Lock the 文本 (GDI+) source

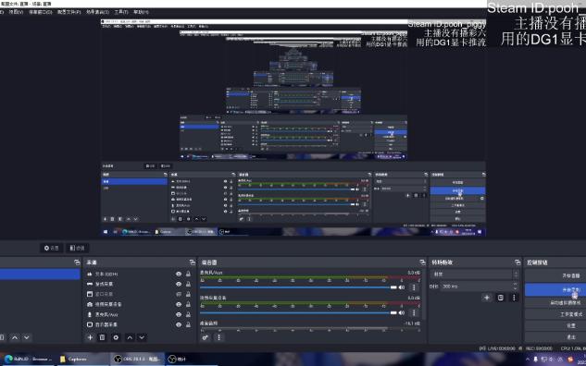[188, 274]
